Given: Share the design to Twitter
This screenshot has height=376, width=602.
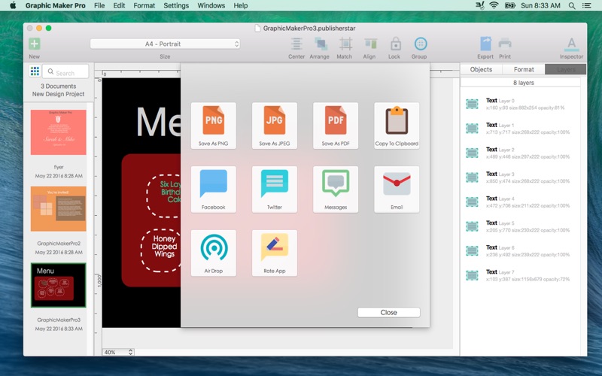Looking at the screenshot, I should coord(275,190).
